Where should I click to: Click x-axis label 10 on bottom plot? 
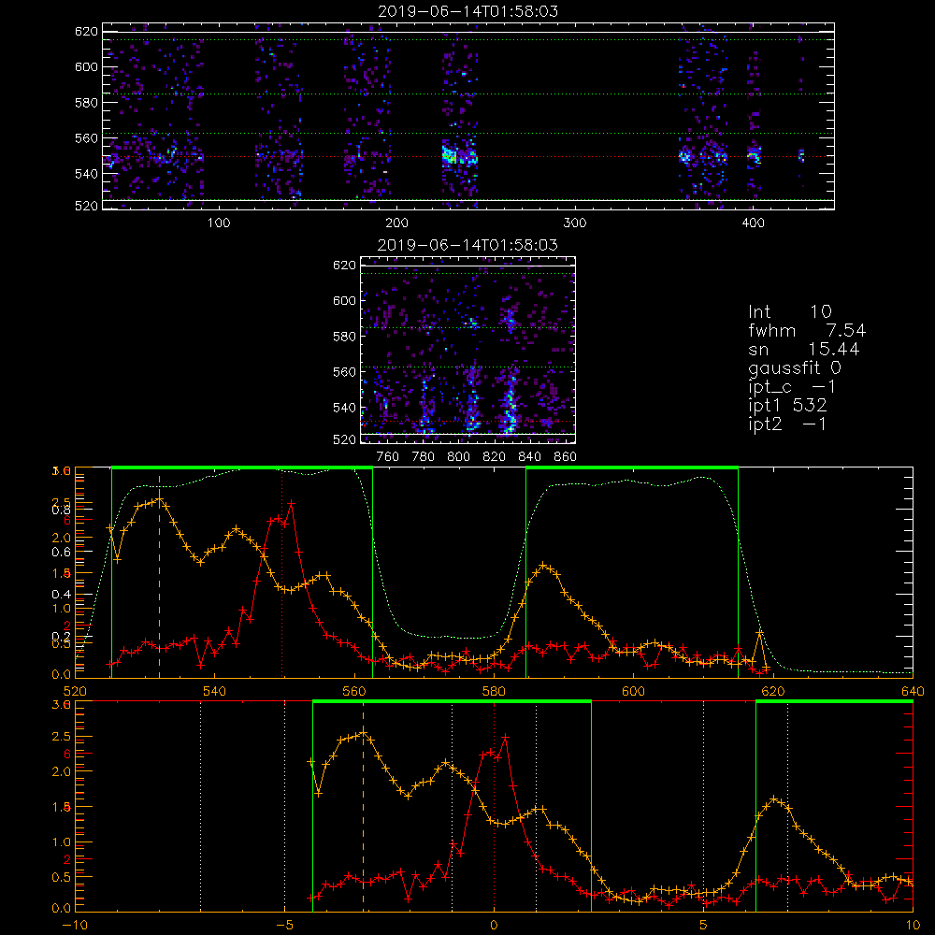coord(913,926)
